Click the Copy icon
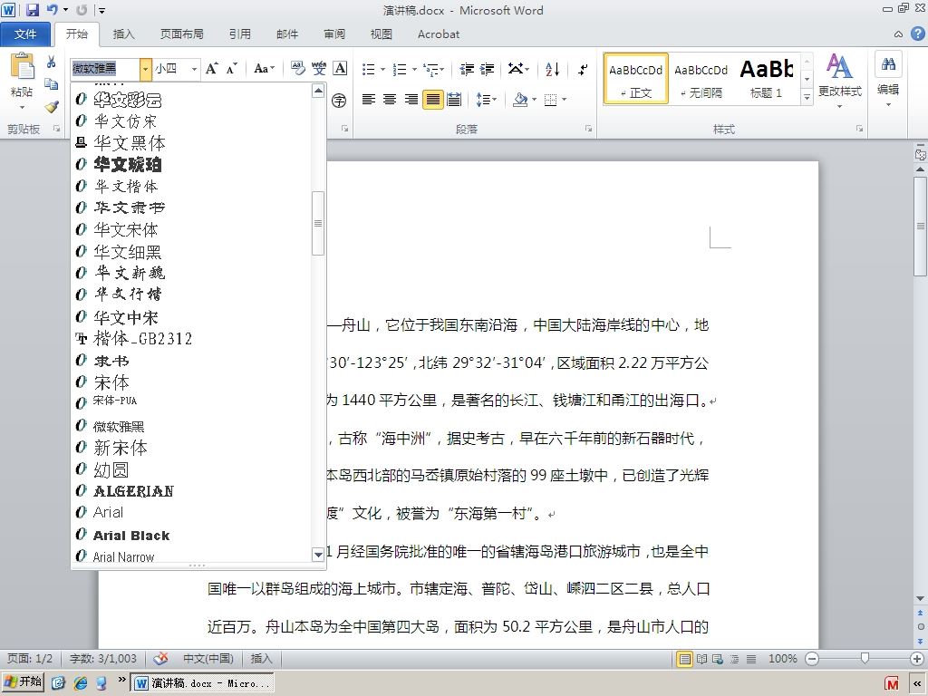The height and width of the screenshot is (696, 928). pos(52,84)
